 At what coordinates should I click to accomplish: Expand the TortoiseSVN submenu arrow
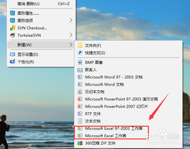coord(71,35)
